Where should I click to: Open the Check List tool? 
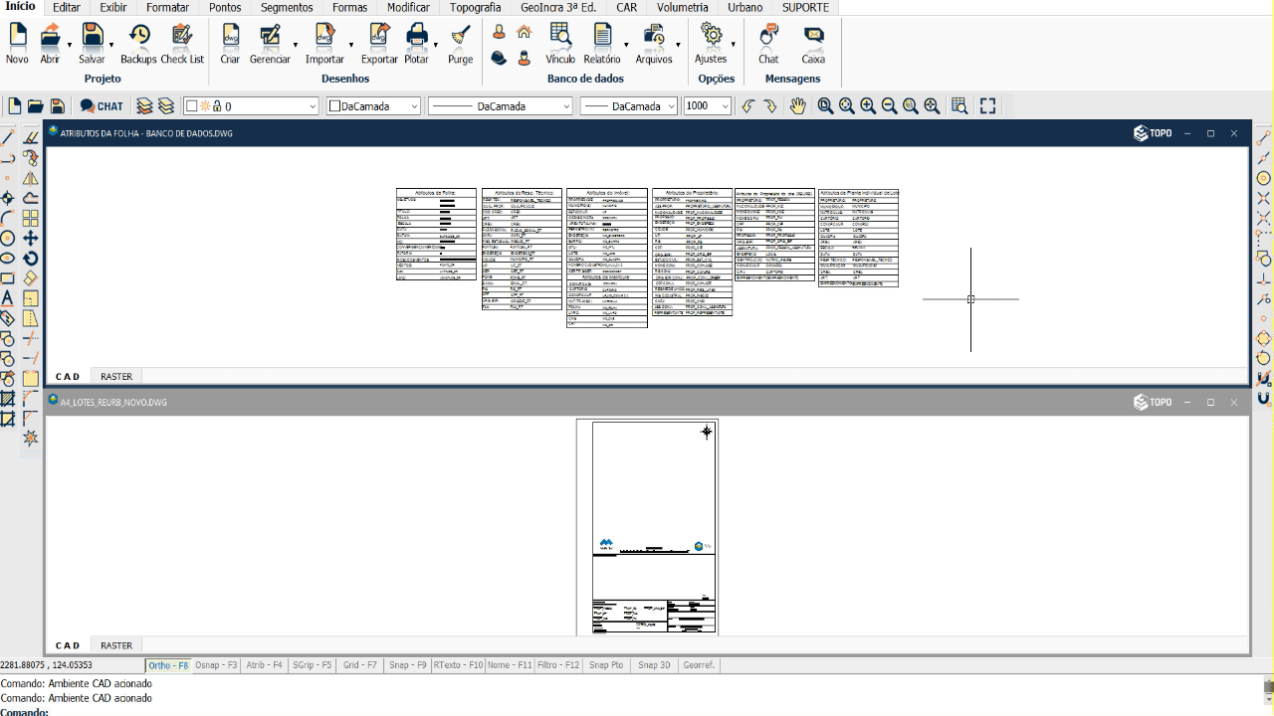point(182,43)
